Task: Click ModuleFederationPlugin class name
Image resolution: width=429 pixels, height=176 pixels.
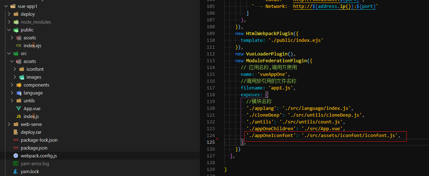Action: (x=276, y=61)
